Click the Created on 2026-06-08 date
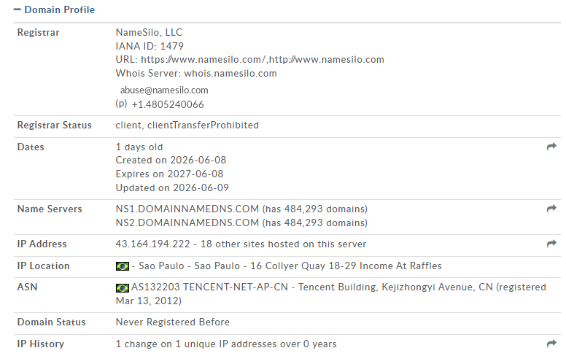The width and height of the screenshot is (566, 356). [x=171, y=160]
